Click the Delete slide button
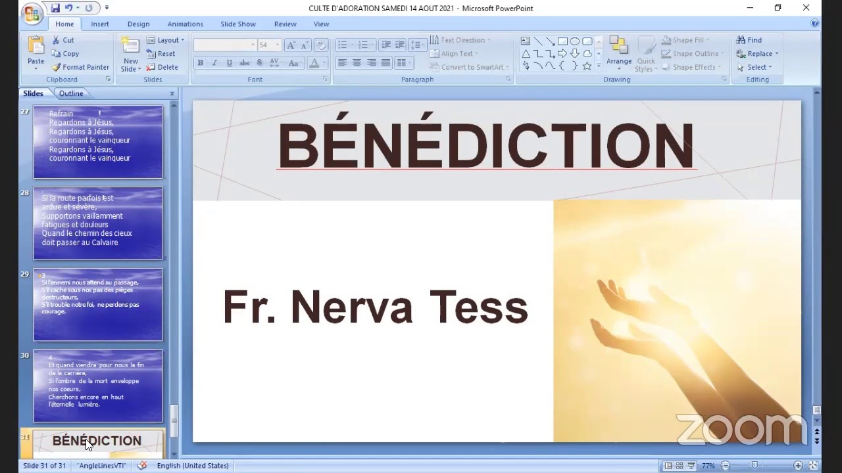Screen dimensions: 842x473 pyautogui.click(x=162, y=67)
